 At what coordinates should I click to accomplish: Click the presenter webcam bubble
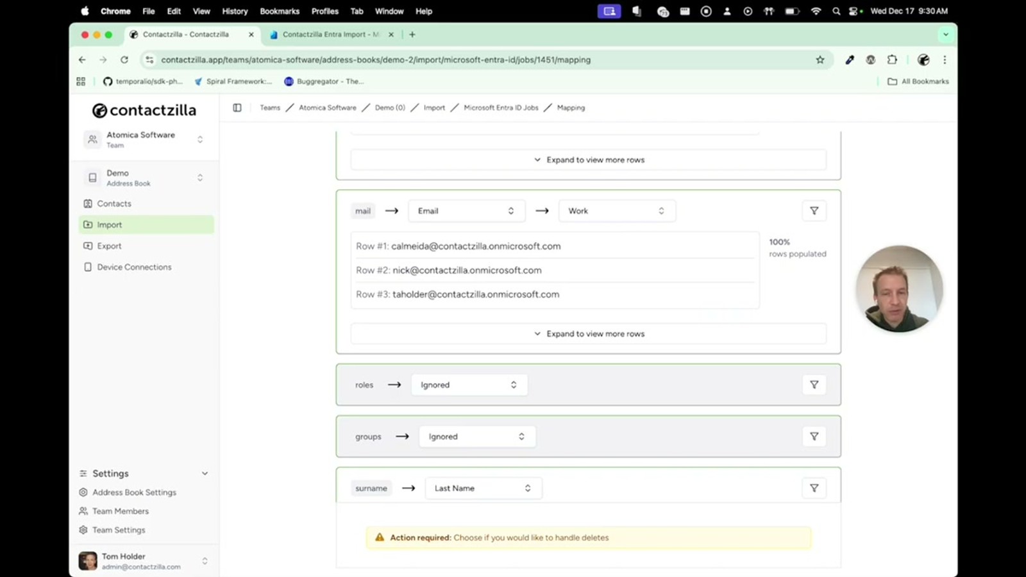pos(899,289)
